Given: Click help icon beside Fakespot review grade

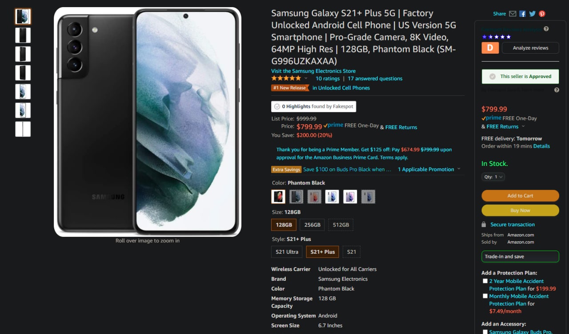Looking at the screenshot, I should [x=546, y=29].
